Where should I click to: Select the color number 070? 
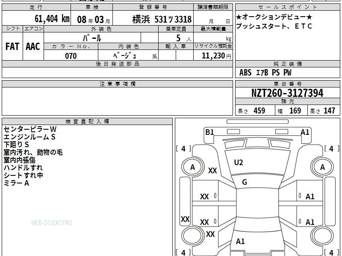click(x=71, y=56)
